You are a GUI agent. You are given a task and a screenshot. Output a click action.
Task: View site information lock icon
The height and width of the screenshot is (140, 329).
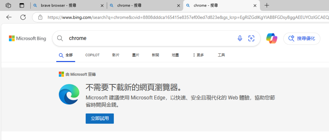(x=40, y=17)
